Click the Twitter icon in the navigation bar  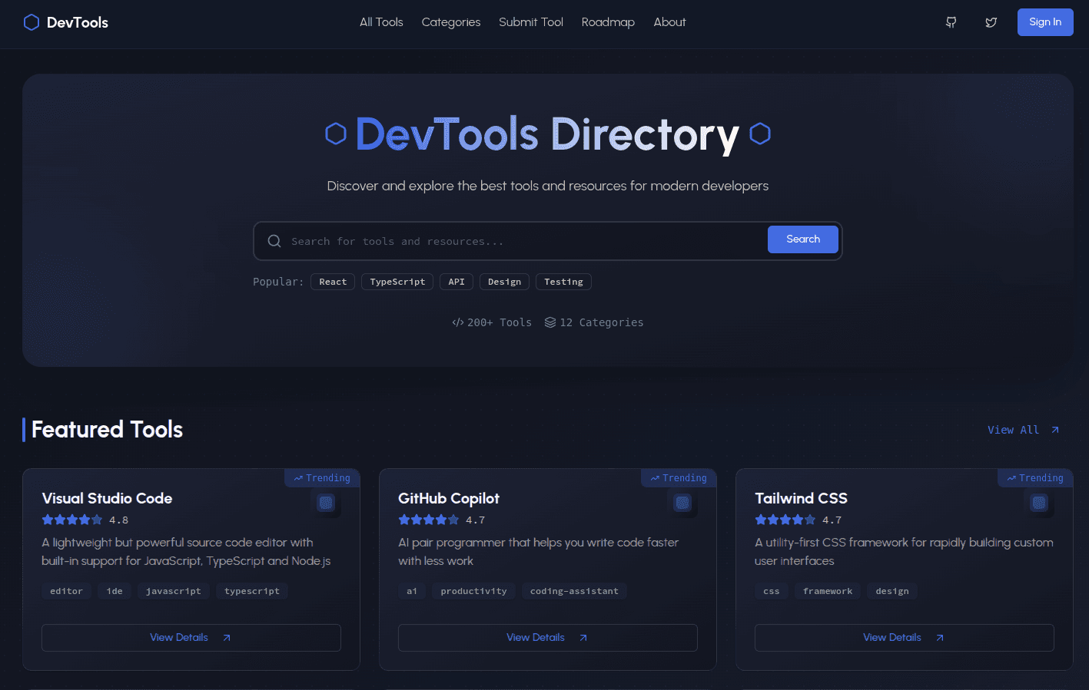click(x=991, y=22)
